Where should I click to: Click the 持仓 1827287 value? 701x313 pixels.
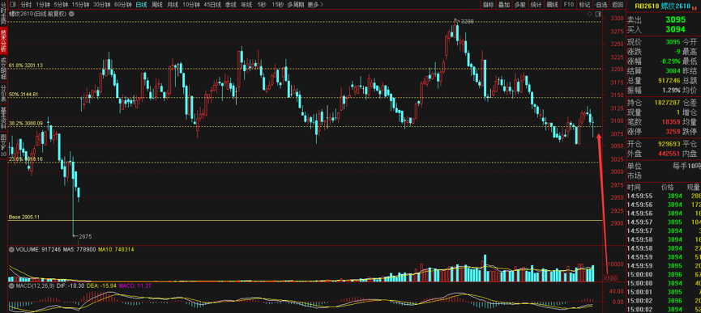click(x=667, y=103)
